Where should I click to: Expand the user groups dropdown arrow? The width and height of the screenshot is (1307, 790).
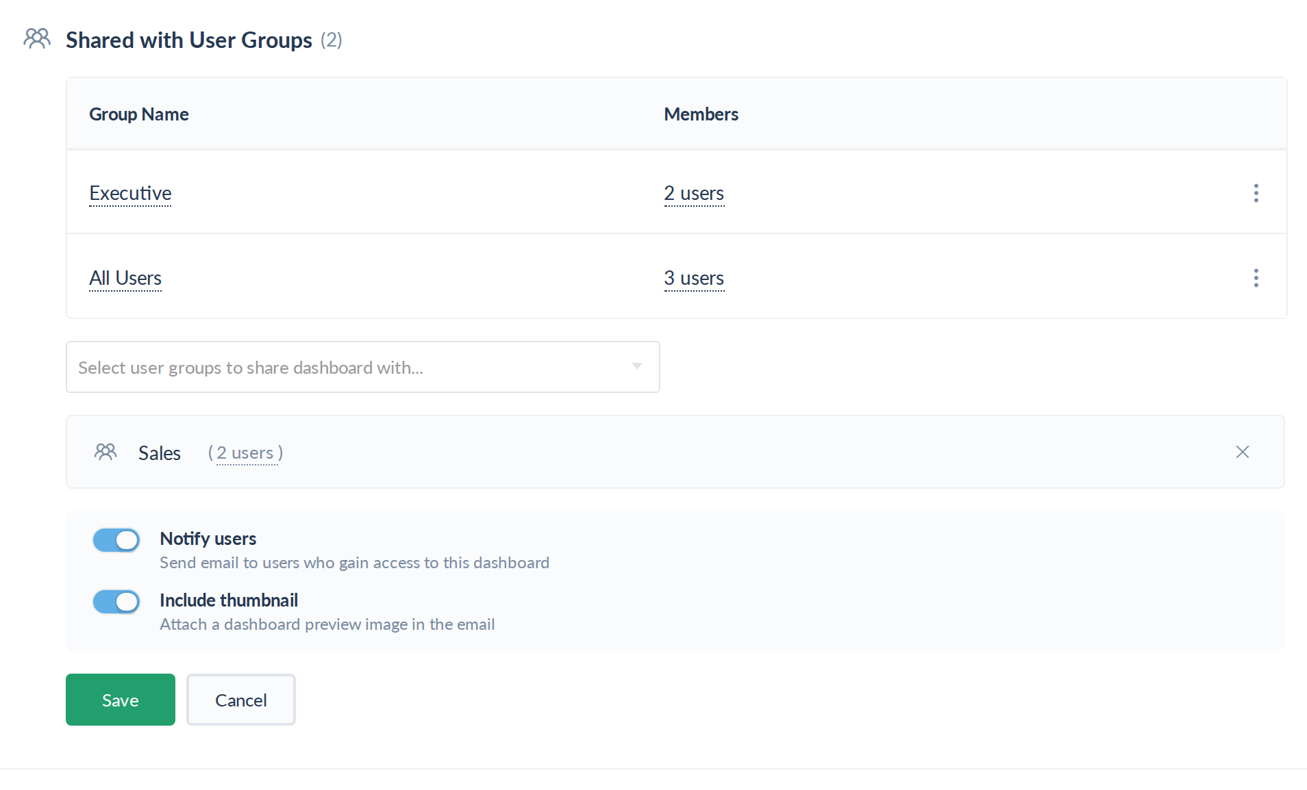[636, 366]
